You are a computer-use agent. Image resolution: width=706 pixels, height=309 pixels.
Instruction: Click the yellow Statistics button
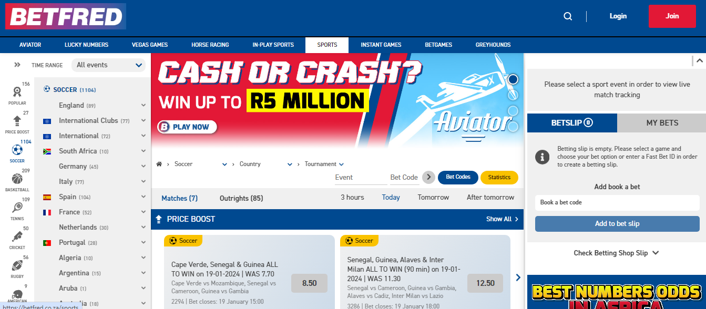499,178
